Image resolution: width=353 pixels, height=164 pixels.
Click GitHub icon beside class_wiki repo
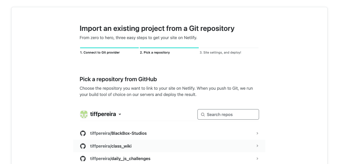point(83,146)
